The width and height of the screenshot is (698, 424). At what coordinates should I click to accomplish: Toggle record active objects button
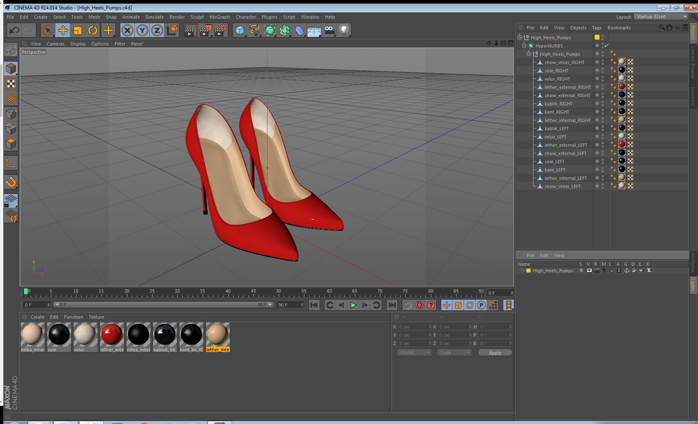tap(408, 305)
